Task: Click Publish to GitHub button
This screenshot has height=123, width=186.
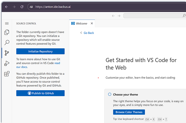Action: tap(40, 93)
